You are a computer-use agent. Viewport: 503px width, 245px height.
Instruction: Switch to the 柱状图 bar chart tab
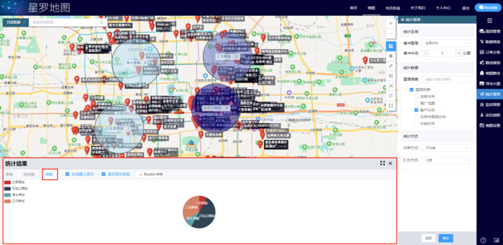point(29,175)
